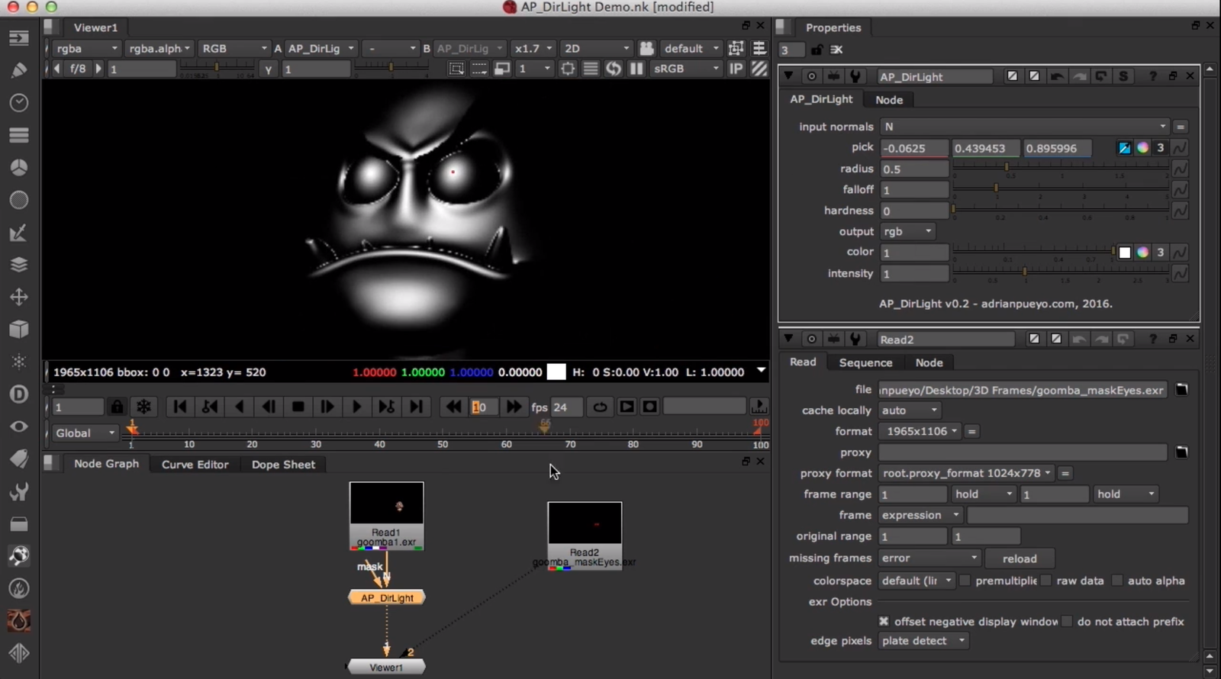1221x679 pixels.
Task: Open the RGB channel display dropdown
Action: (x=234, y=48)
